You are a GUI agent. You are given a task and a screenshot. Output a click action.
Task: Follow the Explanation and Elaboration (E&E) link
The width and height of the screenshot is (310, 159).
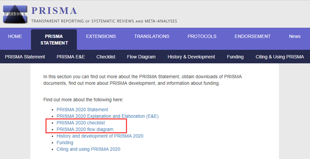pos(108,116)
